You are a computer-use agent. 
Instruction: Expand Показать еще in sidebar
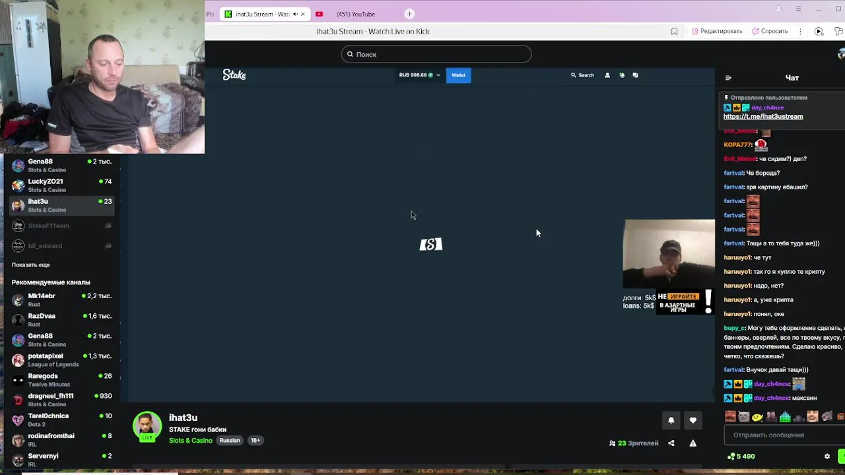pyautogui.click(x=30, y=265)
